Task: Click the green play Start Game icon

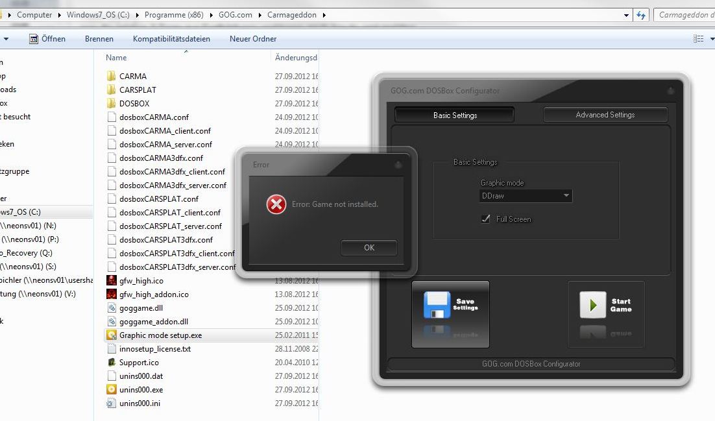Action: pos(593,305)
